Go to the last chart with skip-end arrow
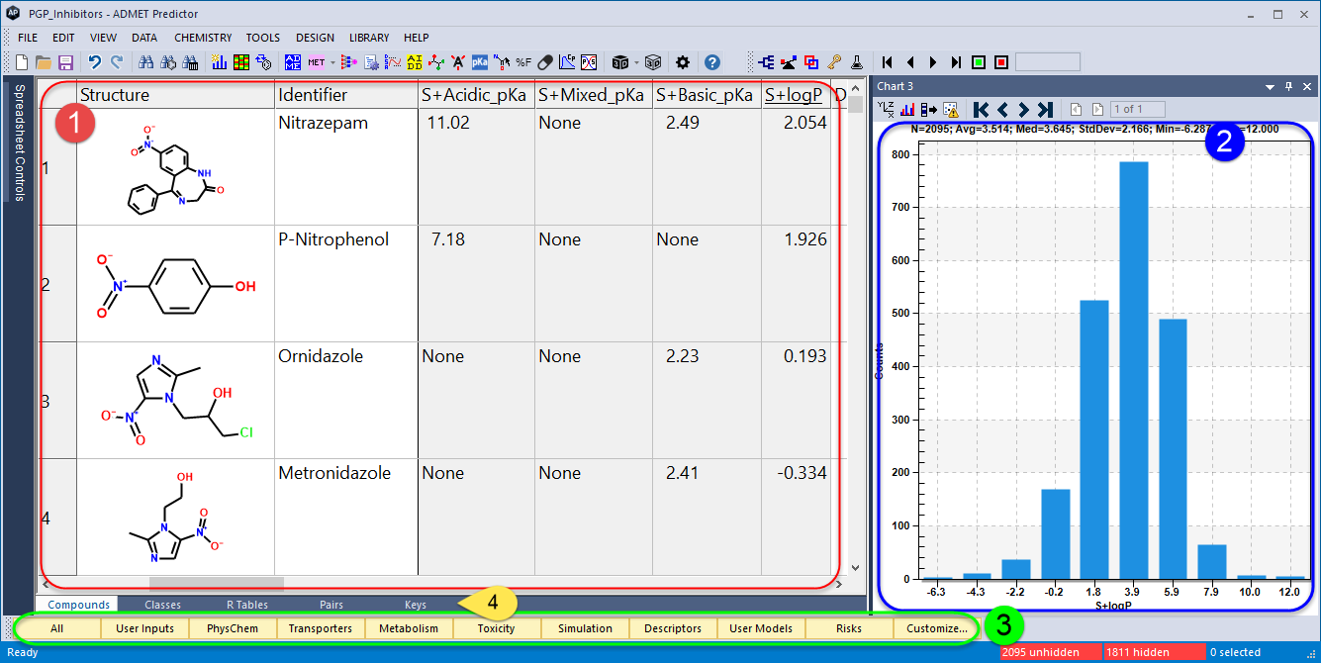The image size is (1321, 663). [1045, 109]
